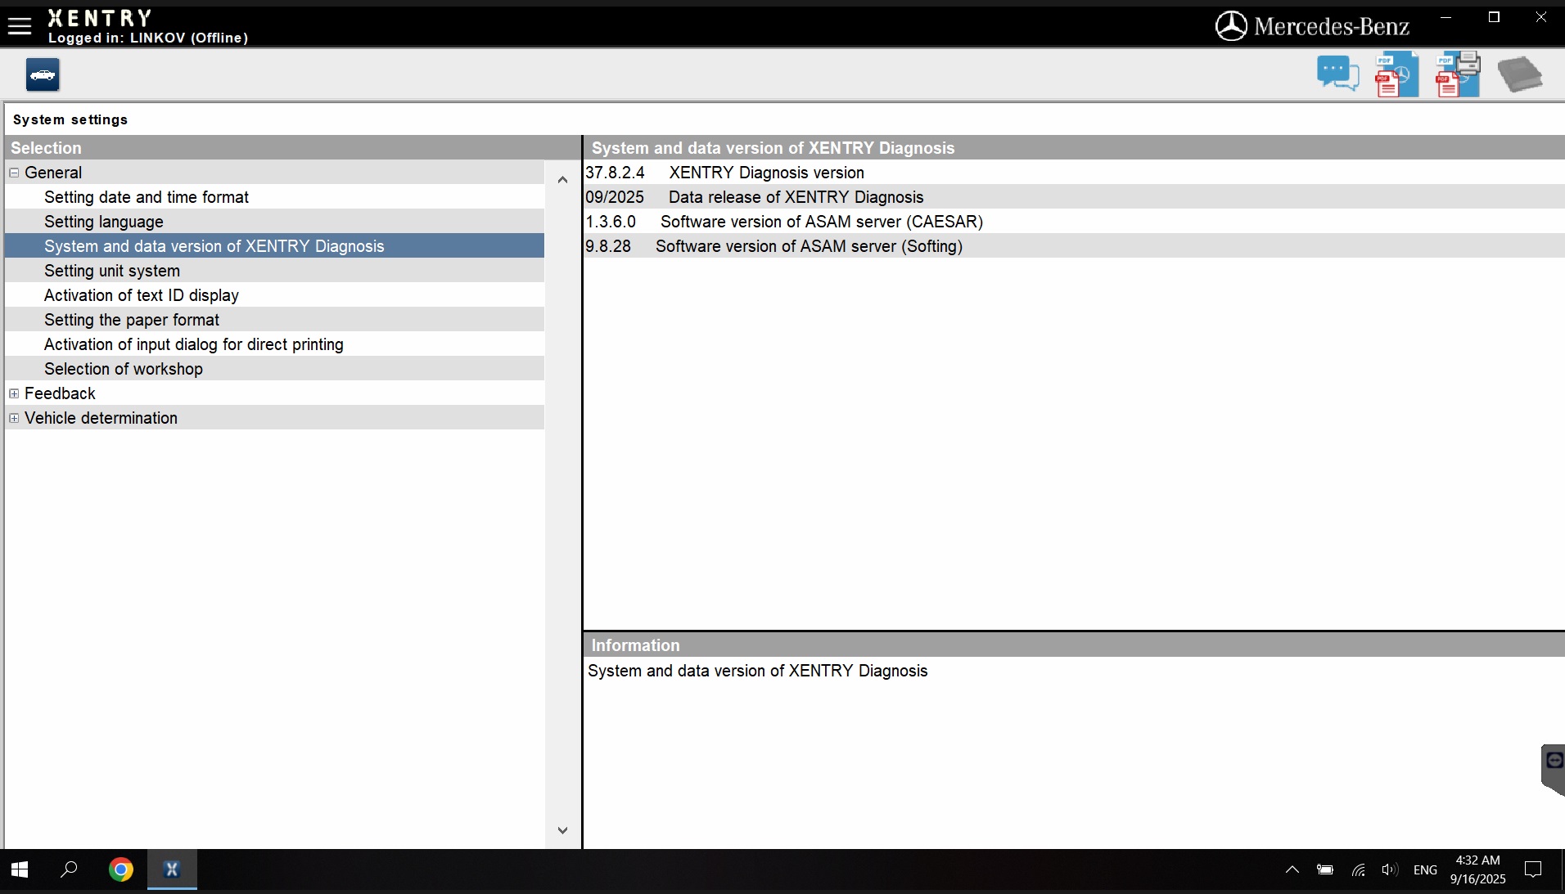The height and width of the screenshot is (894, 1565).
Task: Select Activation of text ID display
Action: tap(142, 295)
